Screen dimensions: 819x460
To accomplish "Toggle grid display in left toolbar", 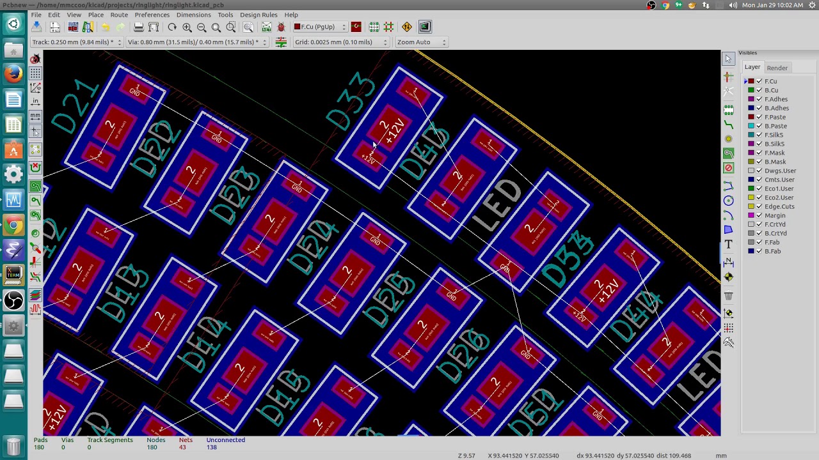I will [35, 73].
